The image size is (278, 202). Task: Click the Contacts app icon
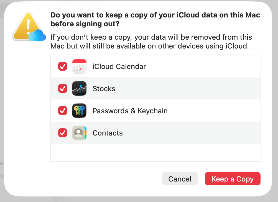tap(79, 133)
